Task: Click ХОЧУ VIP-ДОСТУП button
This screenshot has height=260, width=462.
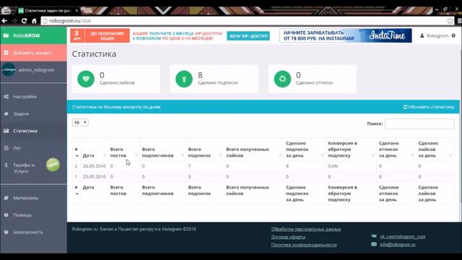Action: [x=248, y=36]
